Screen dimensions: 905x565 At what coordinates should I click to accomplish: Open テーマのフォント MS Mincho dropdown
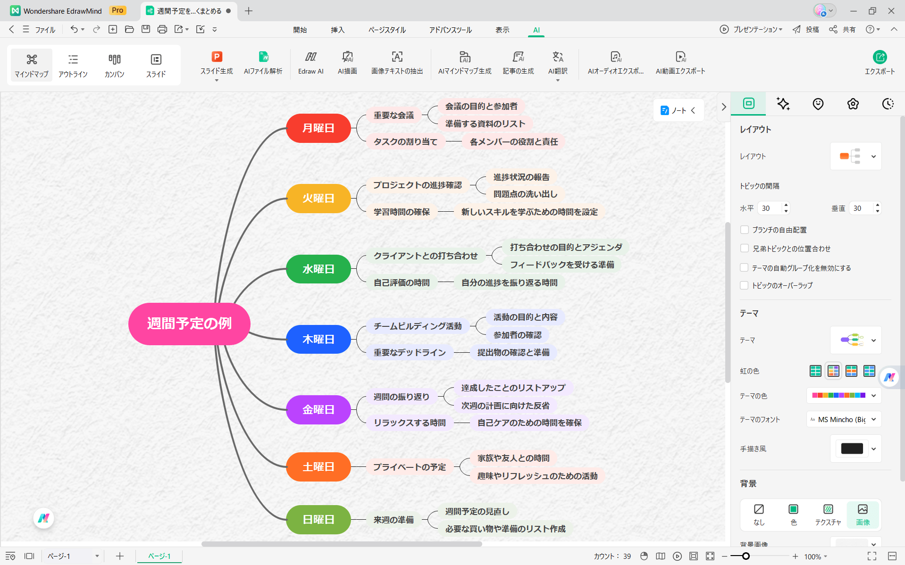(x=844, y=419)
